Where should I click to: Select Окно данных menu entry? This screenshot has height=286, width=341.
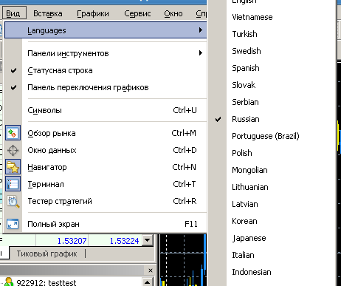106,150
